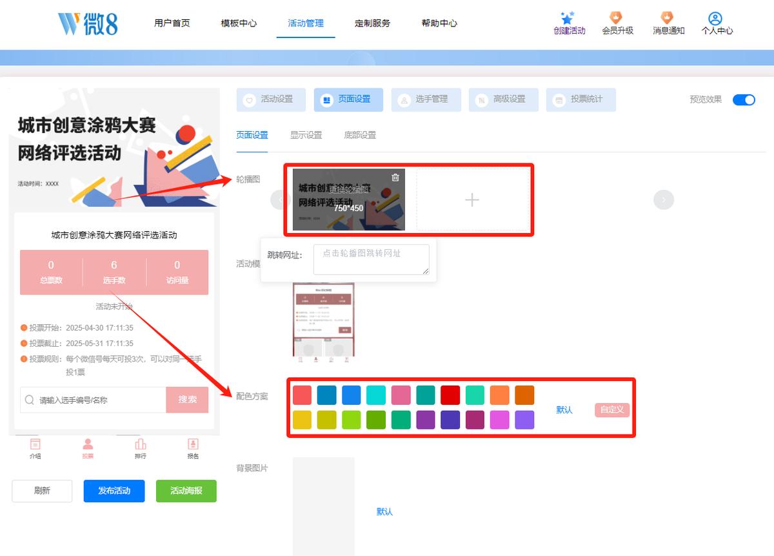This screenshot has height=556, width=774.
Task: Pick the dark purple-blue color swatch
Action: [450, 420]
